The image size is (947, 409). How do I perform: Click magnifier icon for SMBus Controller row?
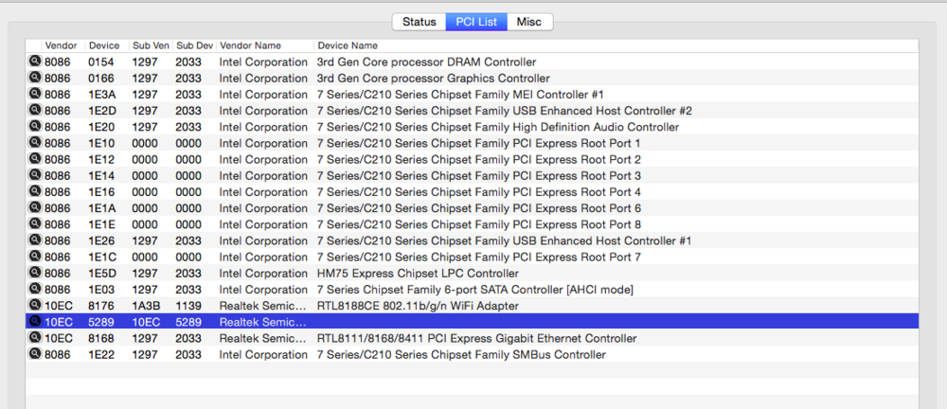tap(35, 354)
